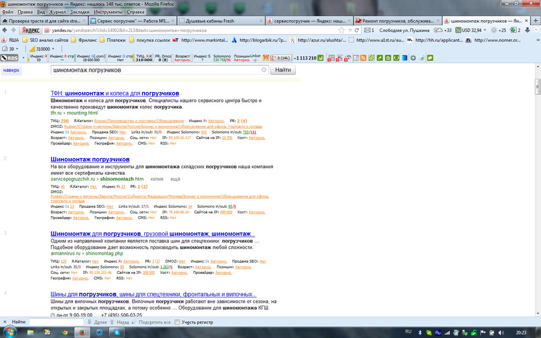Open Chrome from the taskbar
The height and width of the screenshot is (338, 541).
pos(65,332)
